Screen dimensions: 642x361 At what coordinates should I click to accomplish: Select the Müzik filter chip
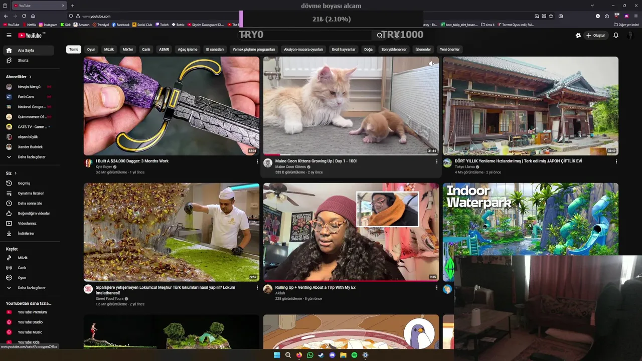point(109,49)
